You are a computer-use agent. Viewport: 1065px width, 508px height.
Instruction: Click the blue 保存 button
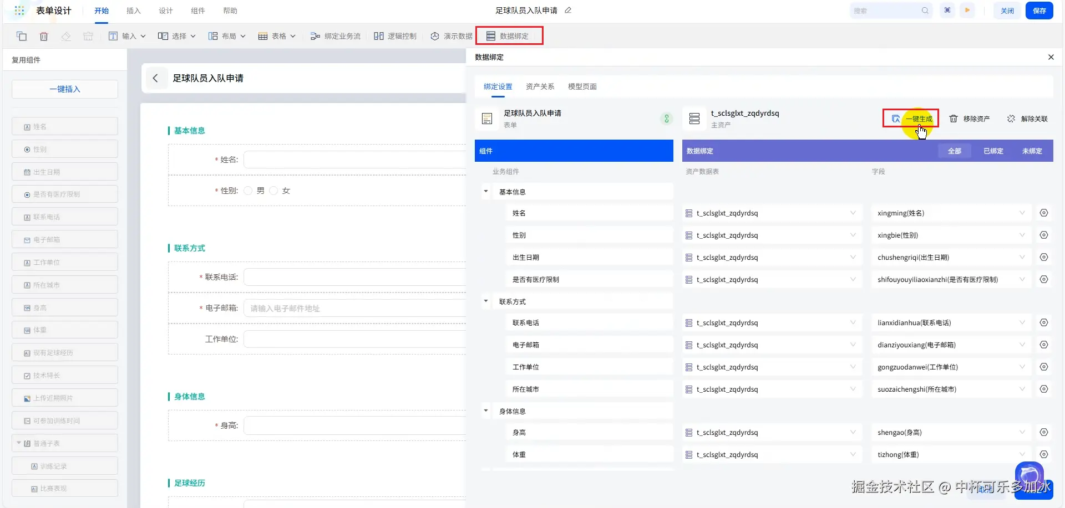click(1039, 11)
